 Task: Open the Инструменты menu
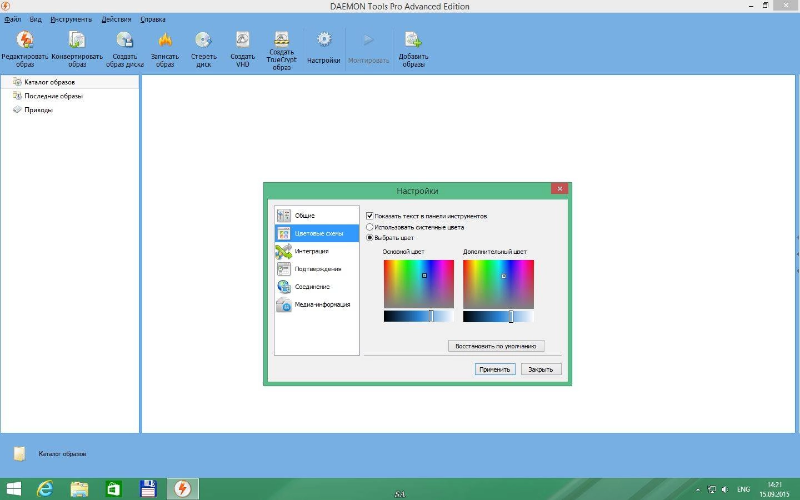(71, 19)
